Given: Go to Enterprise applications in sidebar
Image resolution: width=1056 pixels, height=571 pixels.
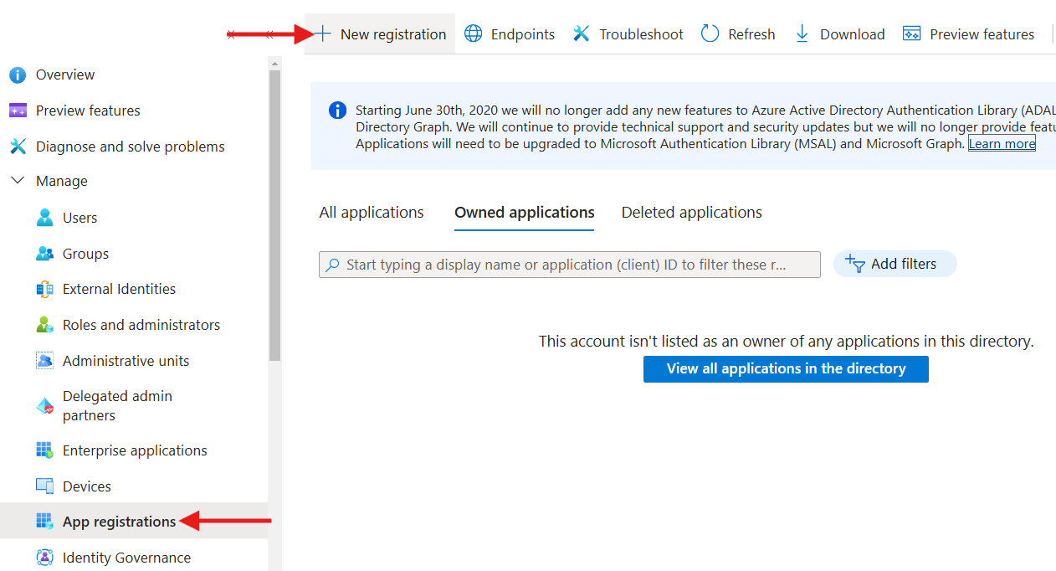Looking at the screenshot, I should click(x=134, y=450).
